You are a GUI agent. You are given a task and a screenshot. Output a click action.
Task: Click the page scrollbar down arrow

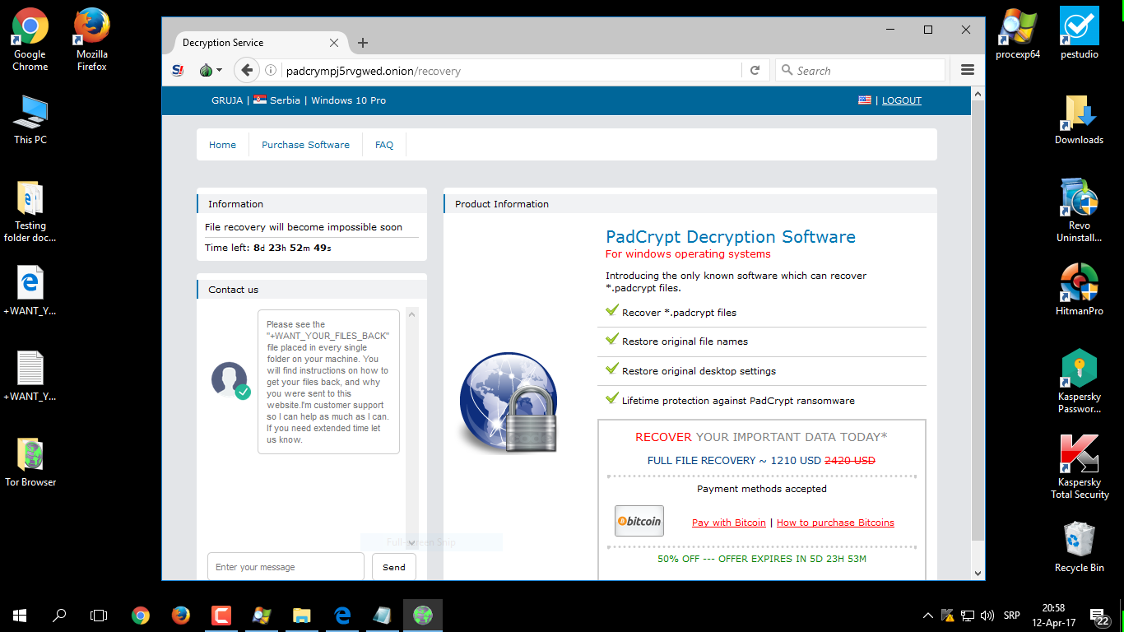[x=978, y=574]
